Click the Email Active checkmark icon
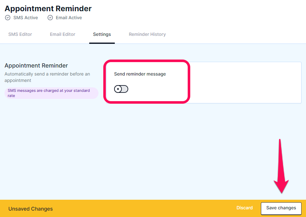Screen dimensions: 306x217 point(50,18)
